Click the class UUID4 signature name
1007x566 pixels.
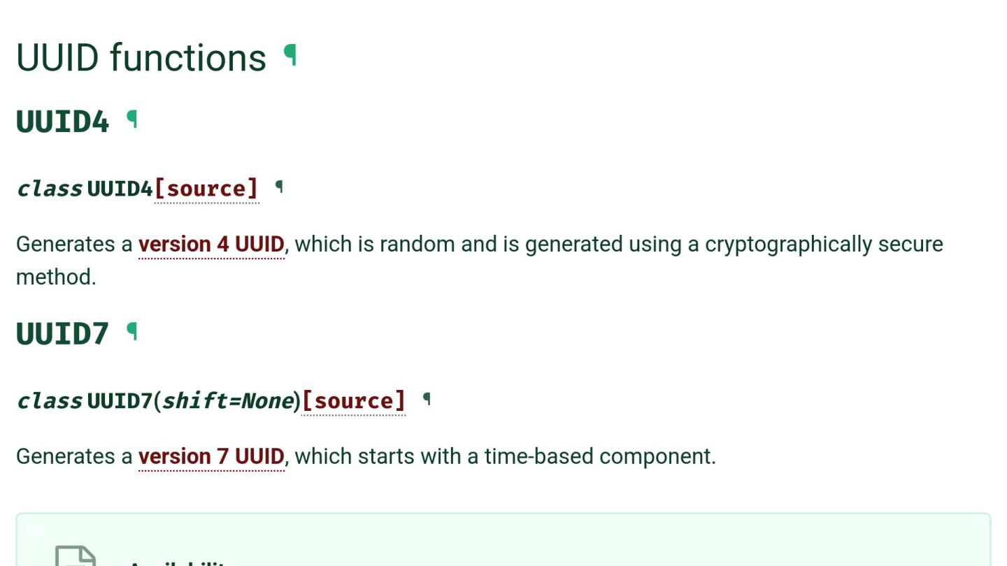coord(120,189)
